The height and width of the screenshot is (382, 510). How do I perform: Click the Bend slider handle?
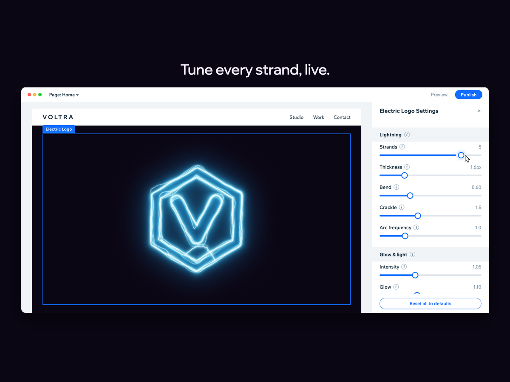pyautogui.click(x=410, y=196)
